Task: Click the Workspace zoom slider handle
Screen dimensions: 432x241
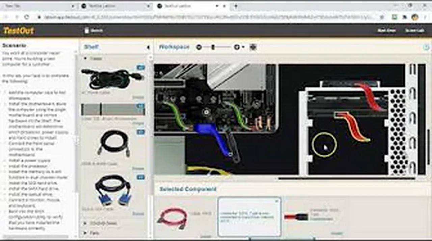Action: pyautogui.click(x=213, y=47)
